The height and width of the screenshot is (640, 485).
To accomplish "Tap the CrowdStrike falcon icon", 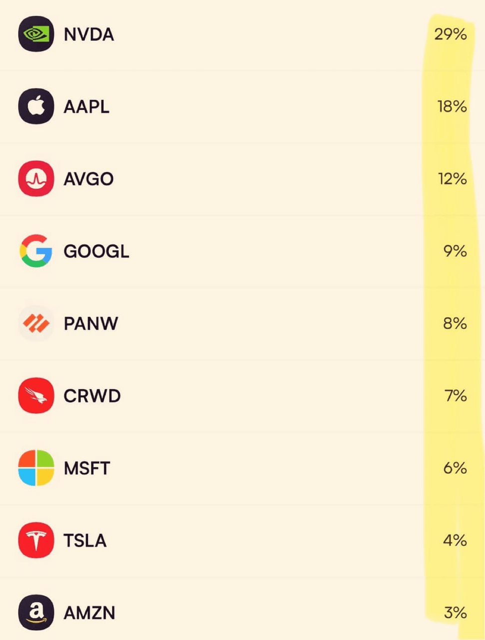I will coord(36,395).
